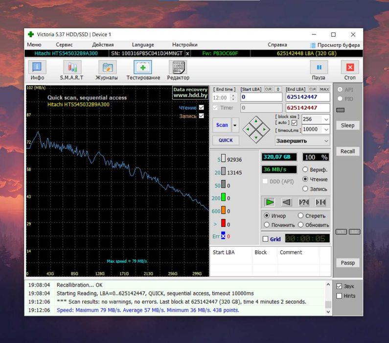Select the Вериф. radio option
The image size is (389, 343).
pyautogui.click(x=305, y=170)
